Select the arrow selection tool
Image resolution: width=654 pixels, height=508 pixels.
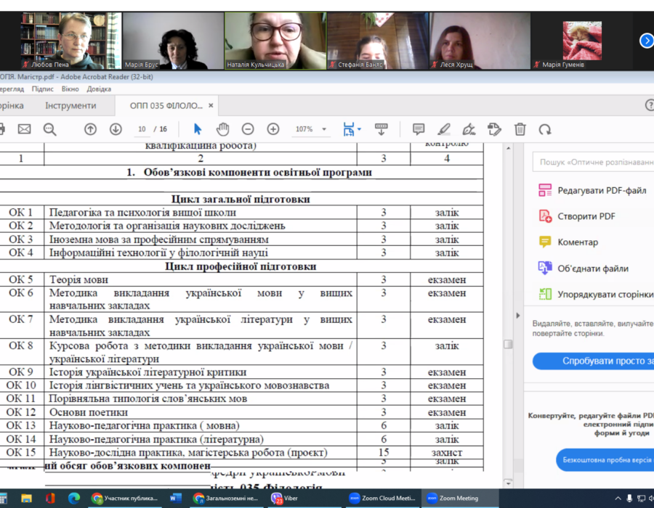pyautogui.click(x=197, y=129)
